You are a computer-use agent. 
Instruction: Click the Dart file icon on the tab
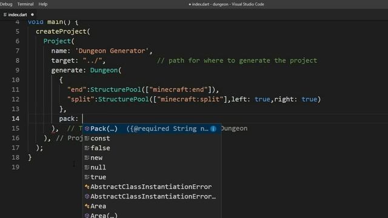point(5,15)
